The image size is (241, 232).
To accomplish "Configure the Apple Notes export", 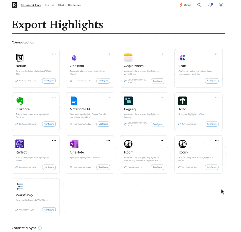I will 157,81.
